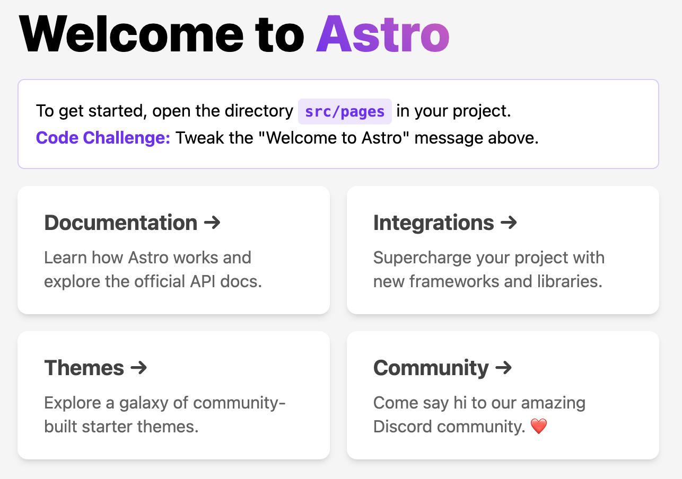The width and height of the screenshot is (682, 479).
Task: Select the Integrations card description text
Action: pyautogui.click(x=489, y=269)
